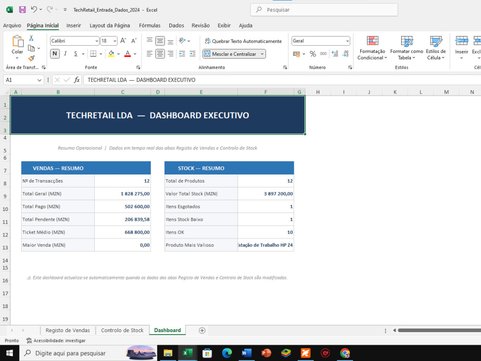Undo the last action
Viewport: 481px width, 361px height.
pos(34,10)
